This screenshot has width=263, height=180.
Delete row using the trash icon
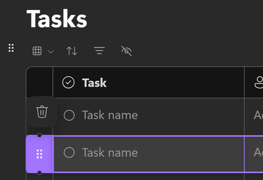click(42, 112)
